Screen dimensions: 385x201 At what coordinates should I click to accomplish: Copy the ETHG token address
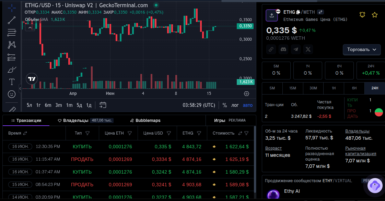pos(298,12)
